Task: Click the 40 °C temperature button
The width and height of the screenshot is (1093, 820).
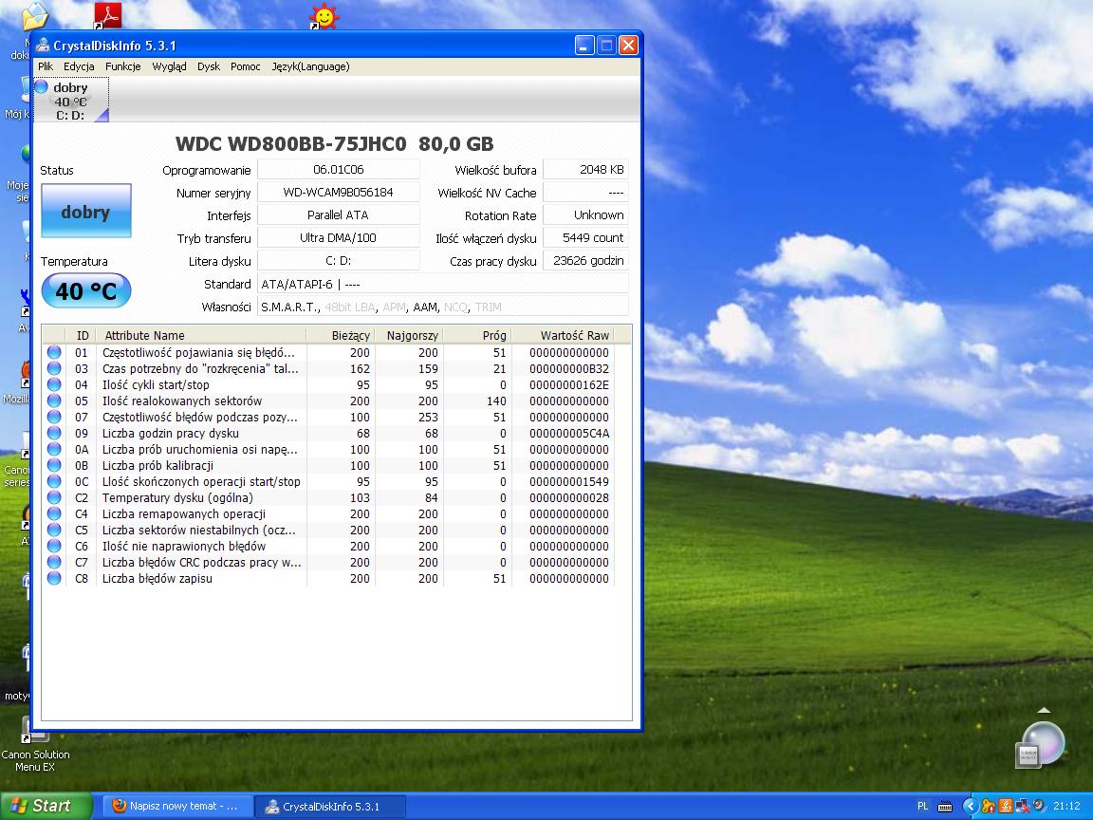Action: click(85, 290)
